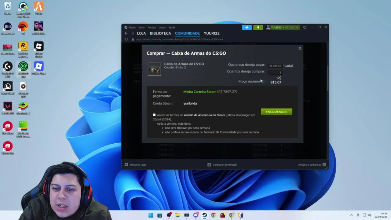The height and width of the screenshot is (220, 391).
Task: Open Windows Start menu
Action: click(x=151, y=215)
